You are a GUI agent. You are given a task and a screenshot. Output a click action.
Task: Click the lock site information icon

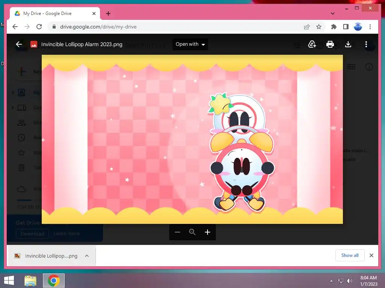[x=54, y=27]
